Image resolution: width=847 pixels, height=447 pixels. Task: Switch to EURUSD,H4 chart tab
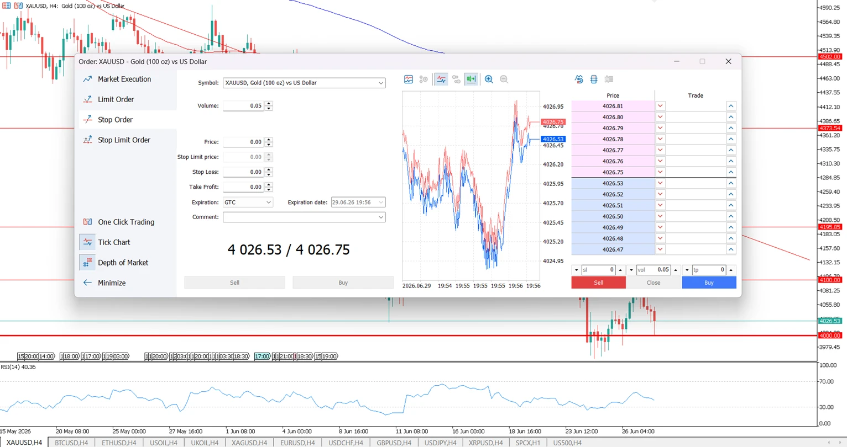click(x=297, y=443)
